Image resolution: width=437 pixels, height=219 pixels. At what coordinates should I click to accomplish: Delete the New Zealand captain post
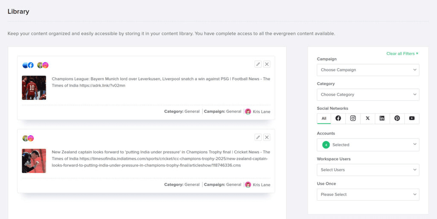(267, 137)
